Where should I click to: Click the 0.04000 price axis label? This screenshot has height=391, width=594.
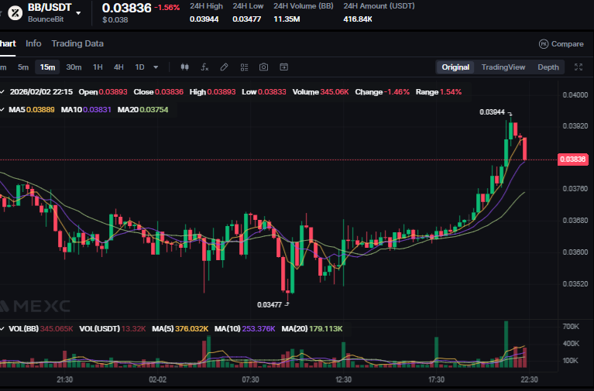pyautogui.click(x=575, y=95)
